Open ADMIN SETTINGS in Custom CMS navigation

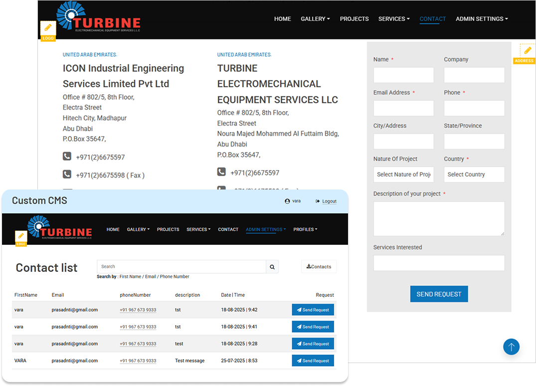point(266,229)
